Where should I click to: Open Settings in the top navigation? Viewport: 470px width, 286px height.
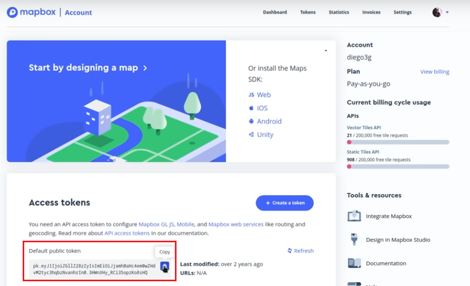pos(402,12)
